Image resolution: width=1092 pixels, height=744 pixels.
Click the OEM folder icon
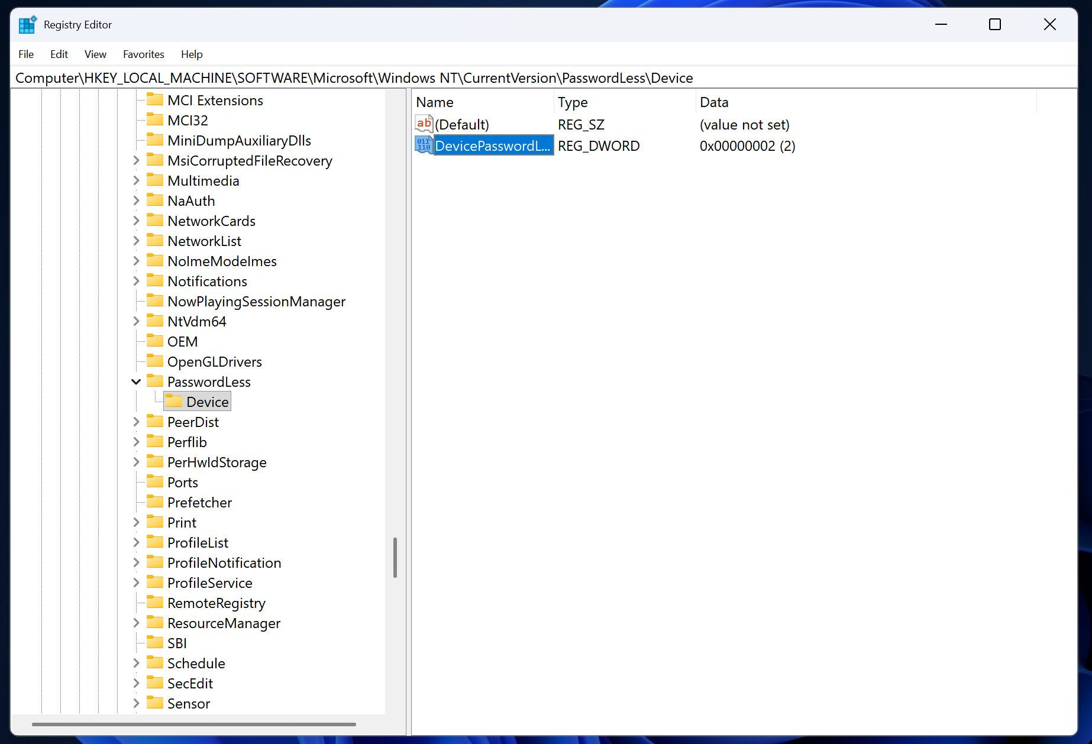(x=155, y=341)
